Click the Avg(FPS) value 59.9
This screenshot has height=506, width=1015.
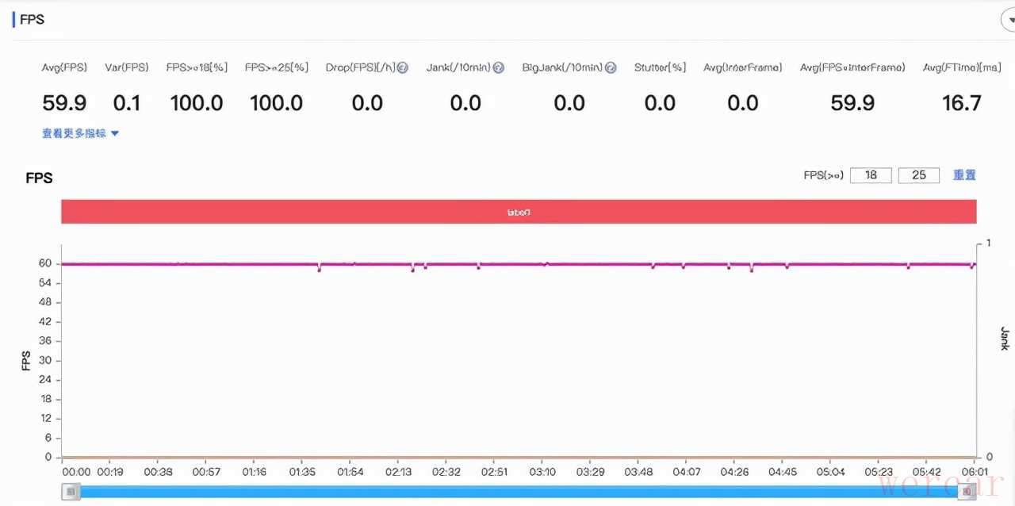coord(64,103)
